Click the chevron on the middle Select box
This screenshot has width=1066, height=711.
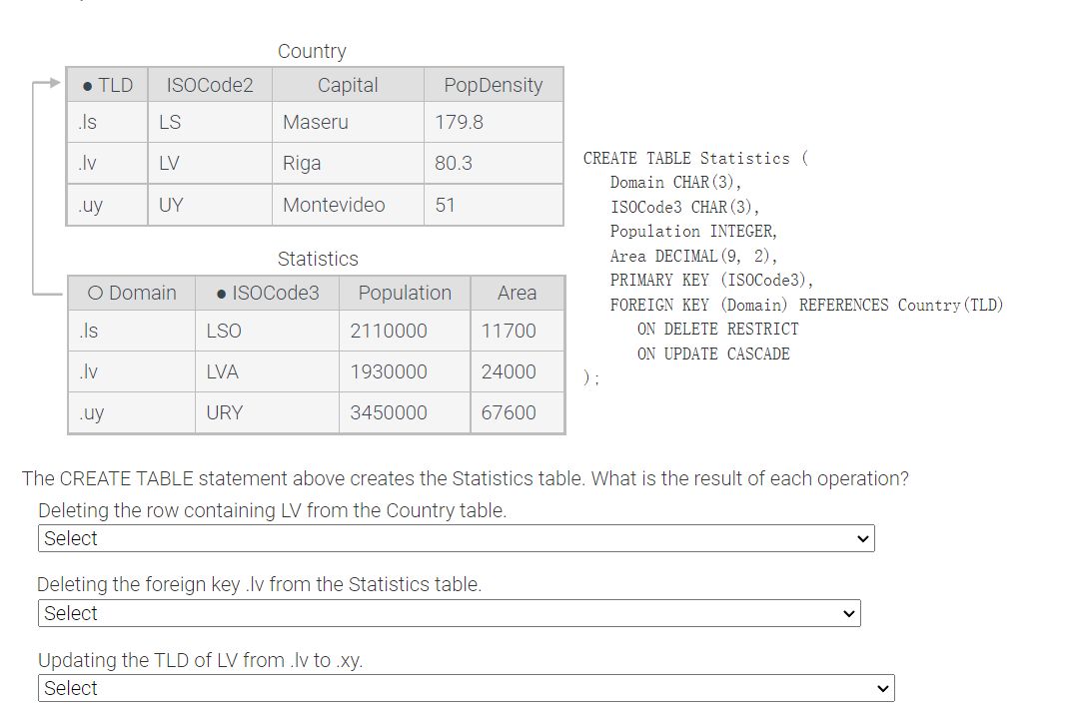click(x=847, y=613)
